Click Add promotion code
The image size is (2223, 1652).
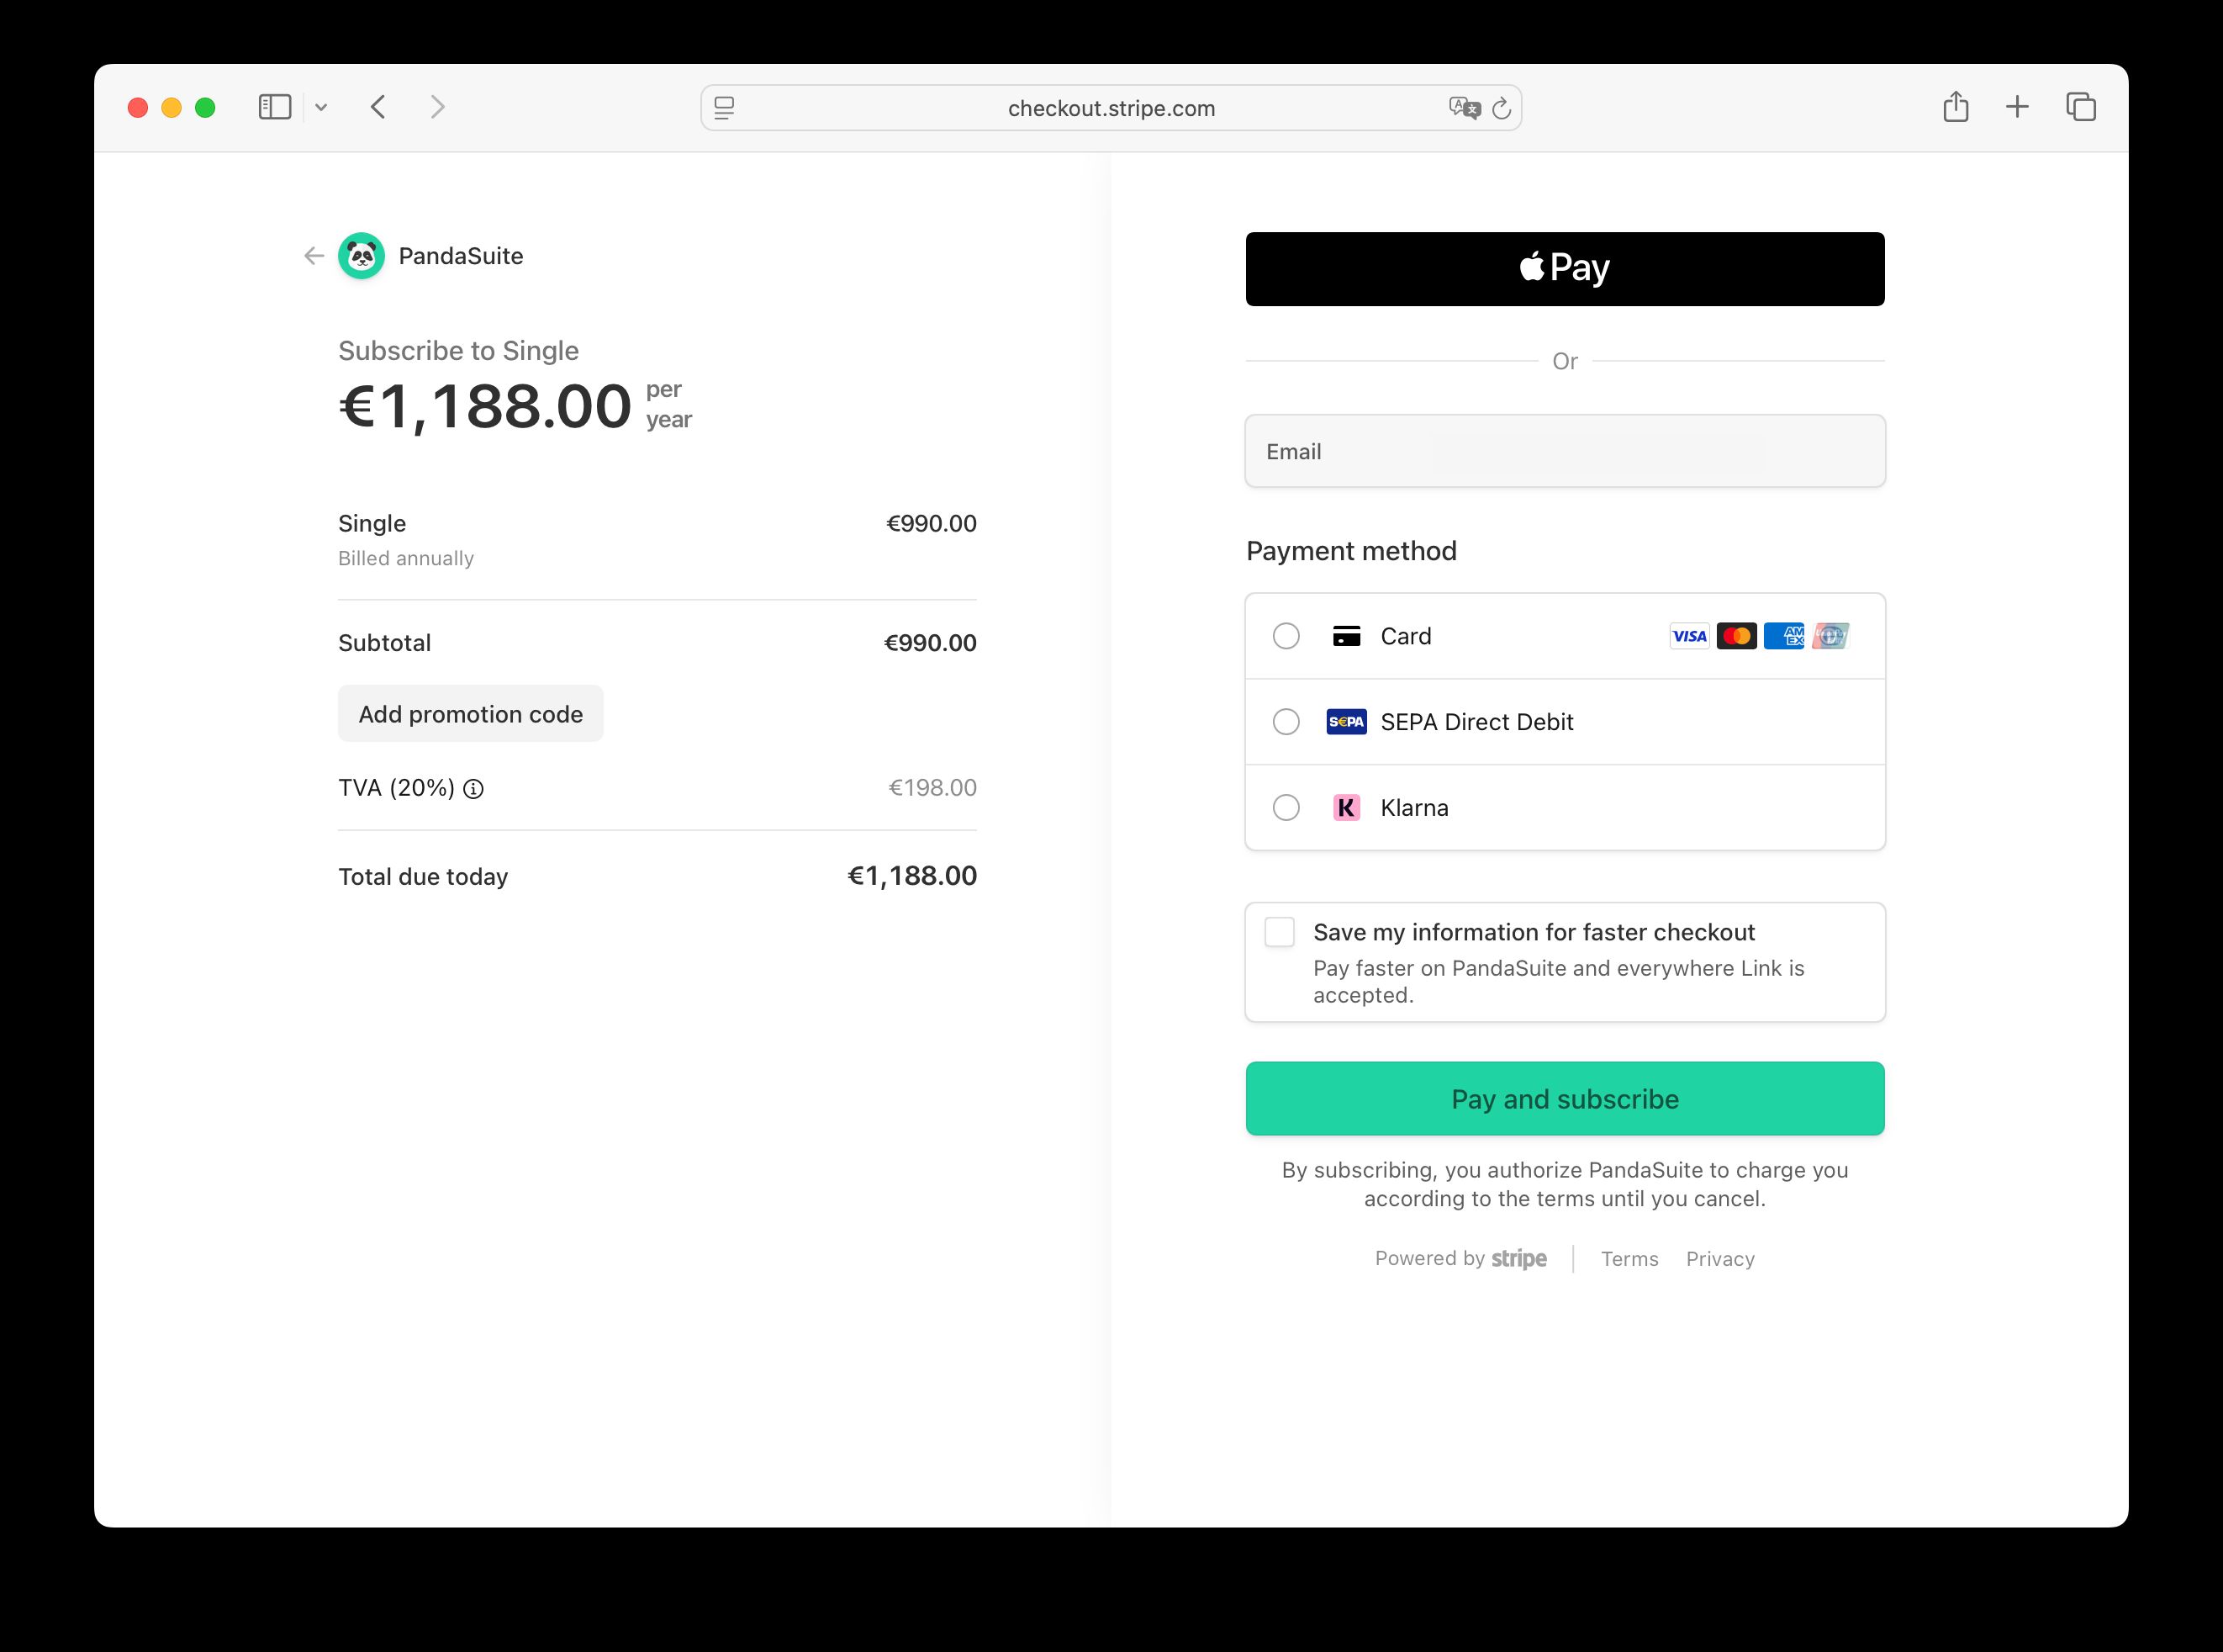pyautogui.click(x=470, y=713)
